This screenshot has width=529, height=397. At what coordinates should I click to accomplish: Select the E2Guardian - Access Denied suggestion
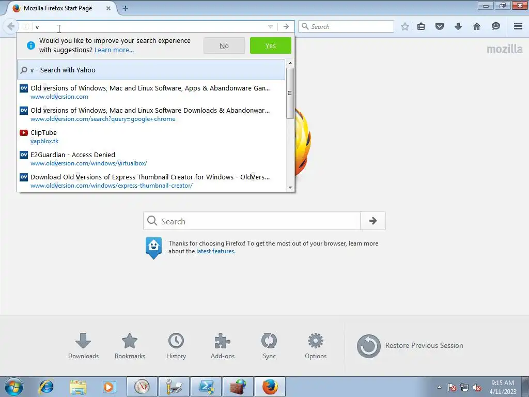[151, 159]
